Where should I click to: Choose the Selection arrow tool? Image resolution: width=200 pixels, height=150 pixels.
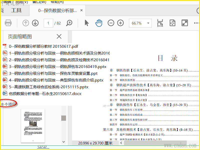[86, 23]
